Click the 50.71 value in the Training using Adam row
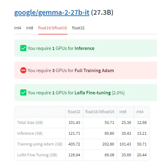This screenshot has width=157, height=164. pos(142,144)
